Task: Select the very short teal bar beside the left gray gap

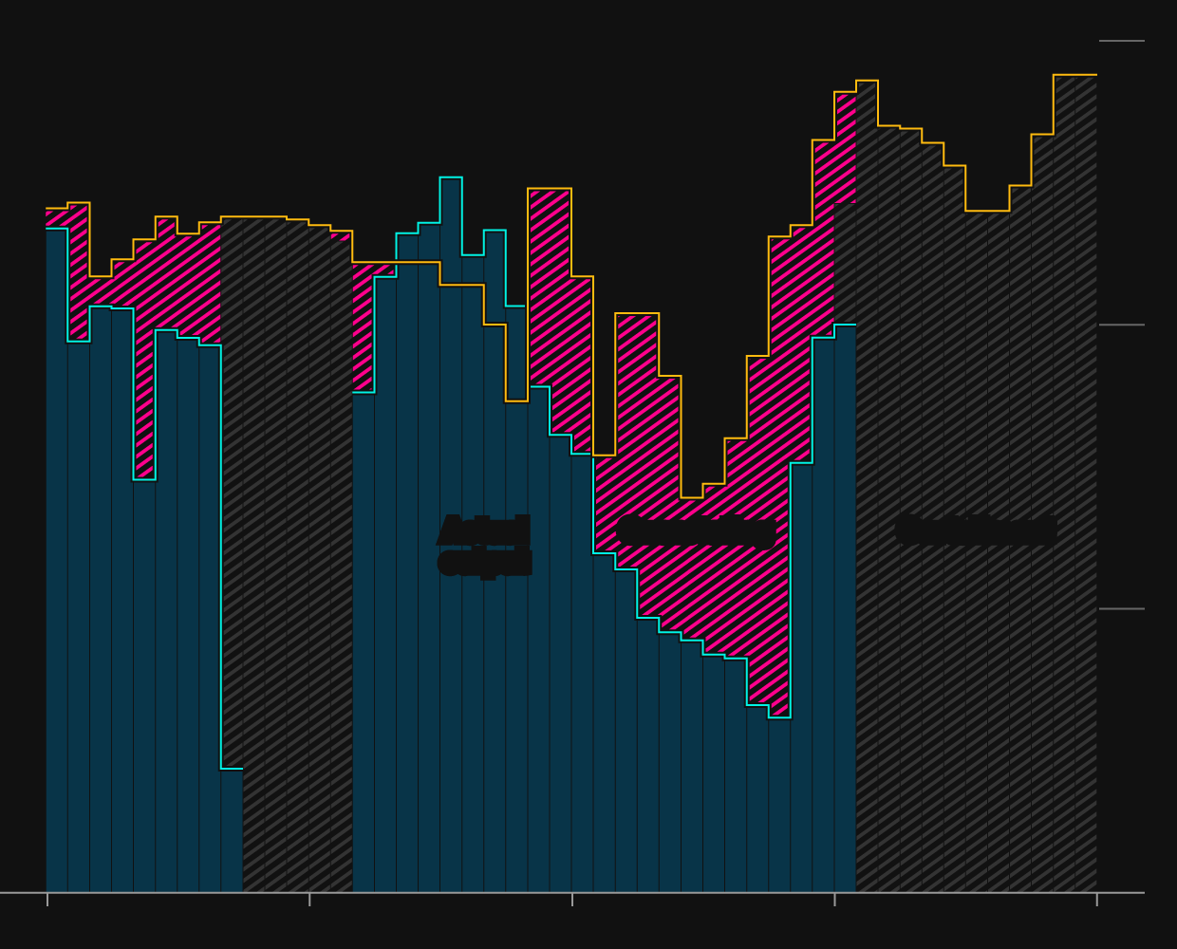Action: click(x=232, y=830)
